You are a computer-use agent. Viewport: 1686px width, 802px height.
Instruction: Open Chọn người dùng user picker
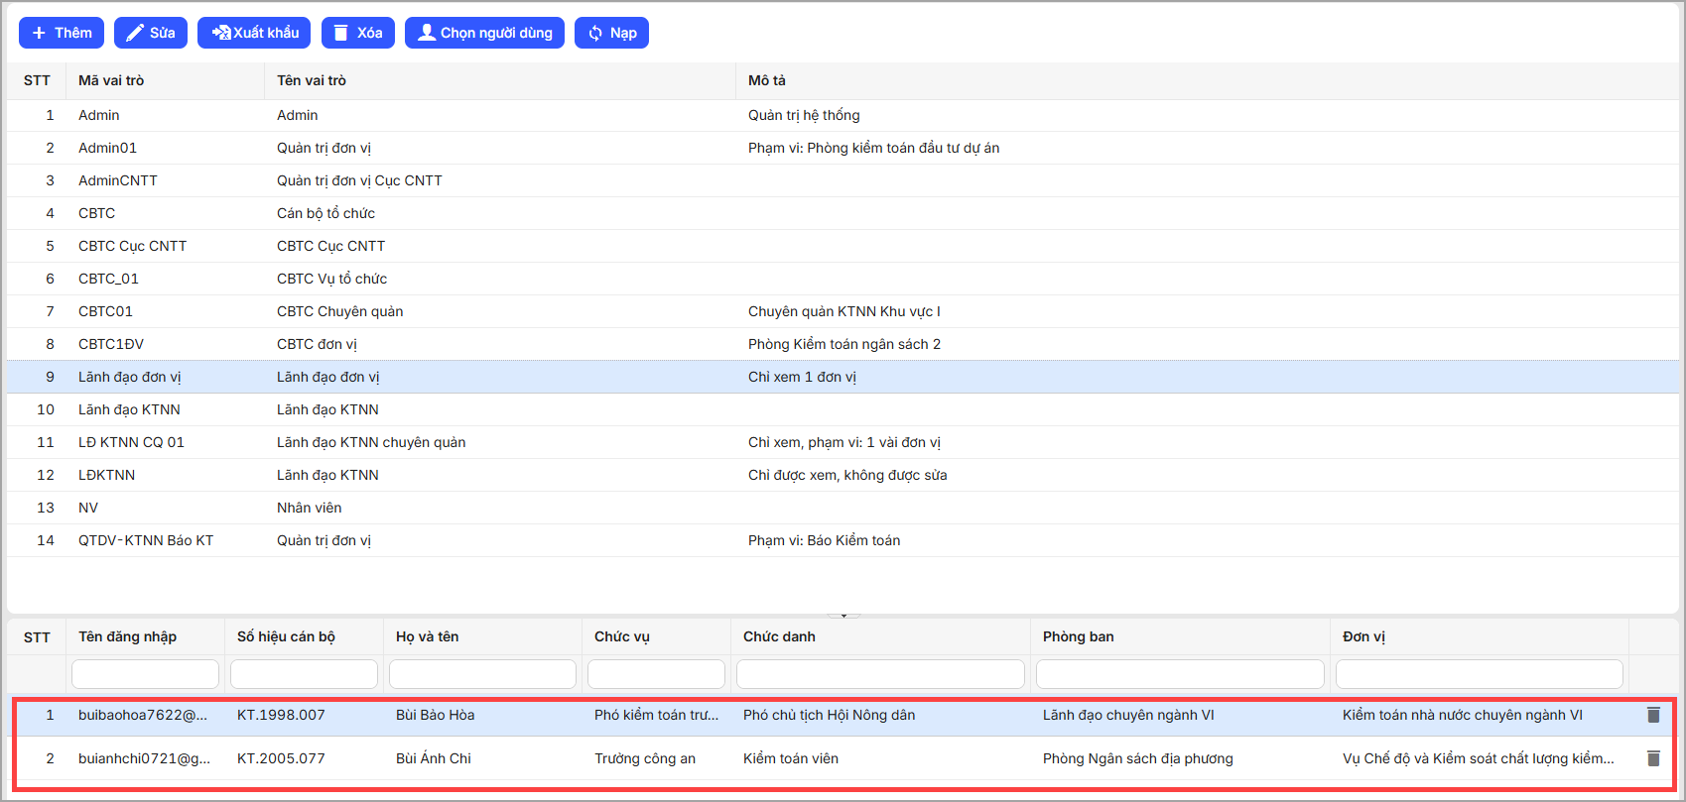(484, 33)
